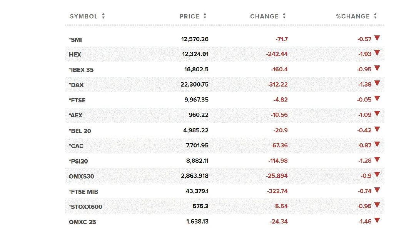Select the *CAC index row symbol
This screenshot has width=394, height=242.
(76, 146)
